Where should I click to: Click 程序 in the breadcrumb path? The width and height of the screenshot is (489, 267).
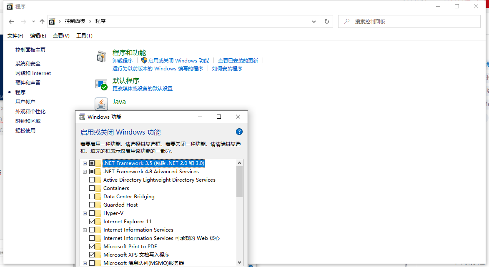[x=100, y=21]
